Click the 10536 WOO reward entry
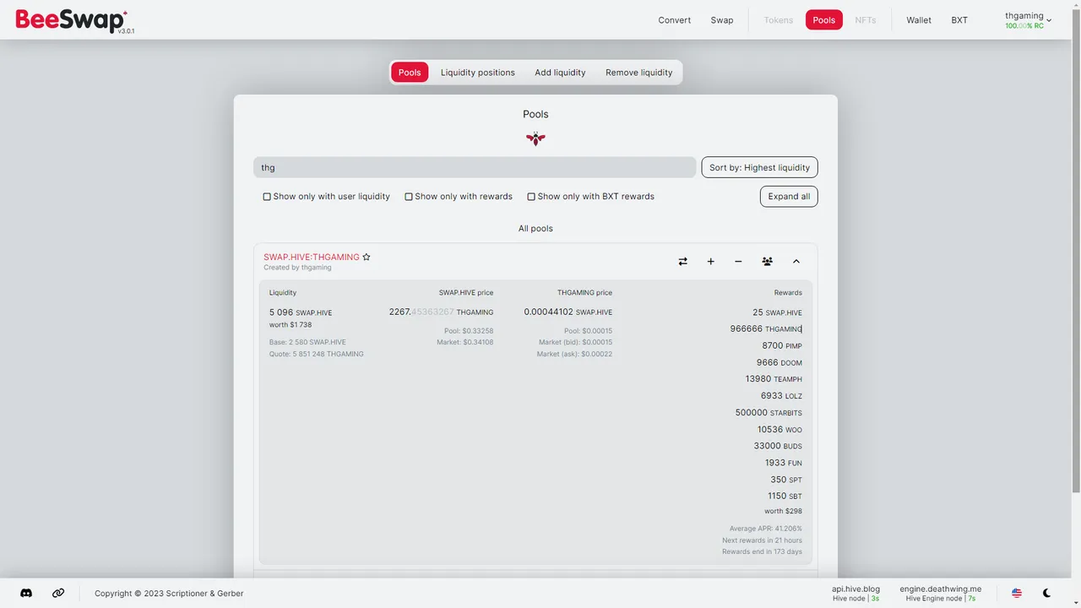The height and width of the screenshot is (608, 1081). [780, 429]
